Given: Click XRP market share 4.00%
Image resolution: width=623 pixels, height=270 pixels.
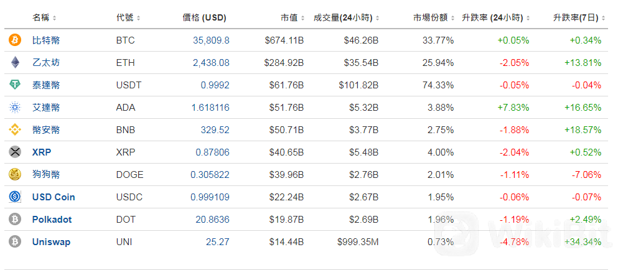Looking at the screenshot, I should tap(441, 152).
